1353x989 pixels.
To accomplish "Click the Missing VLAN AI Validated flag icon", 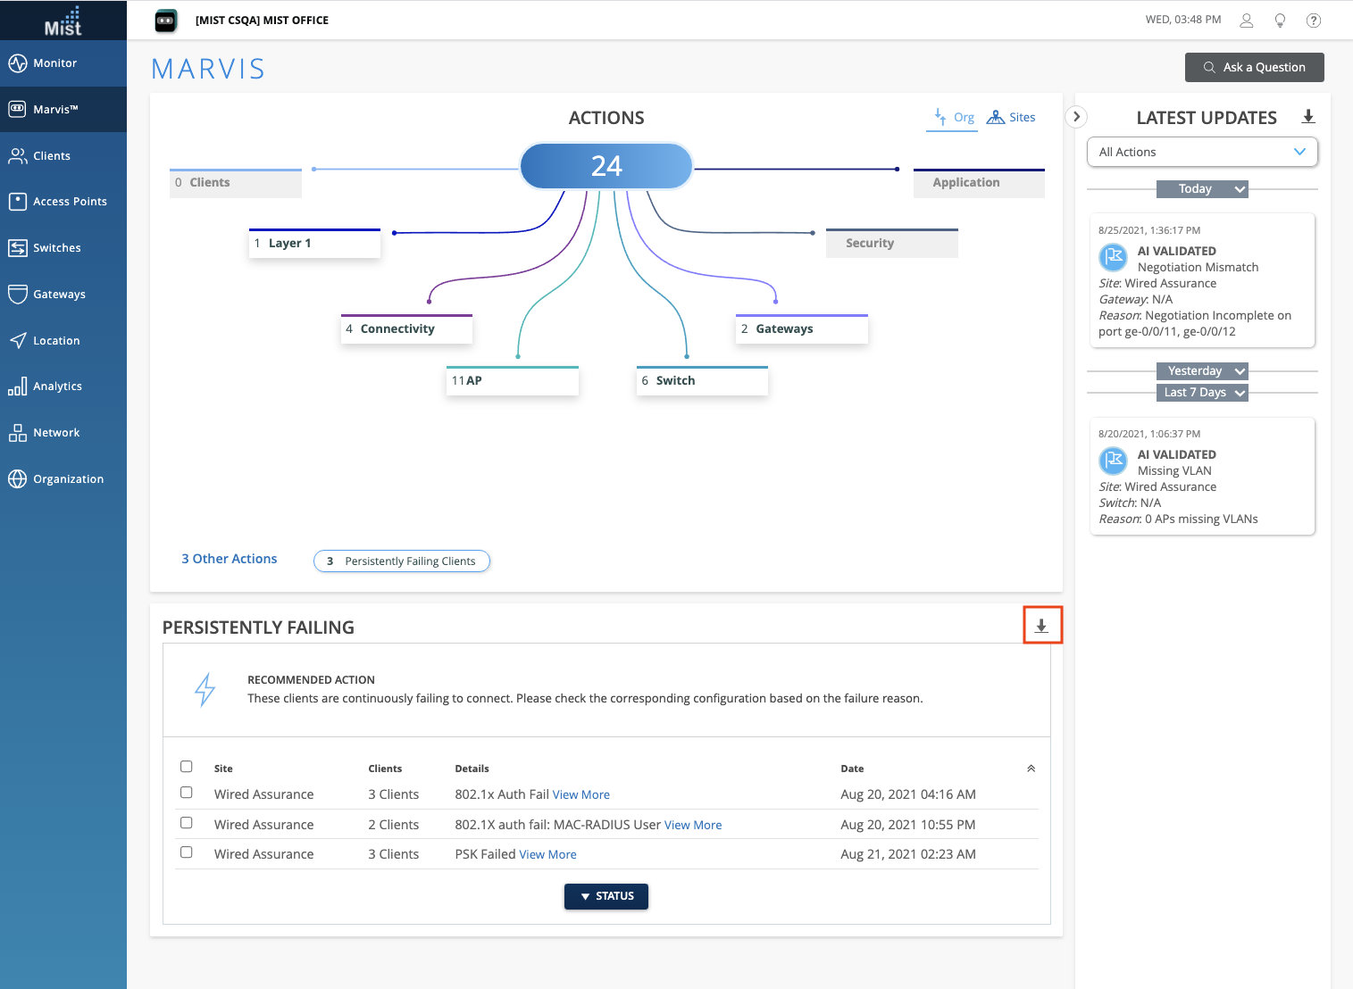I will coord(1113,461).
